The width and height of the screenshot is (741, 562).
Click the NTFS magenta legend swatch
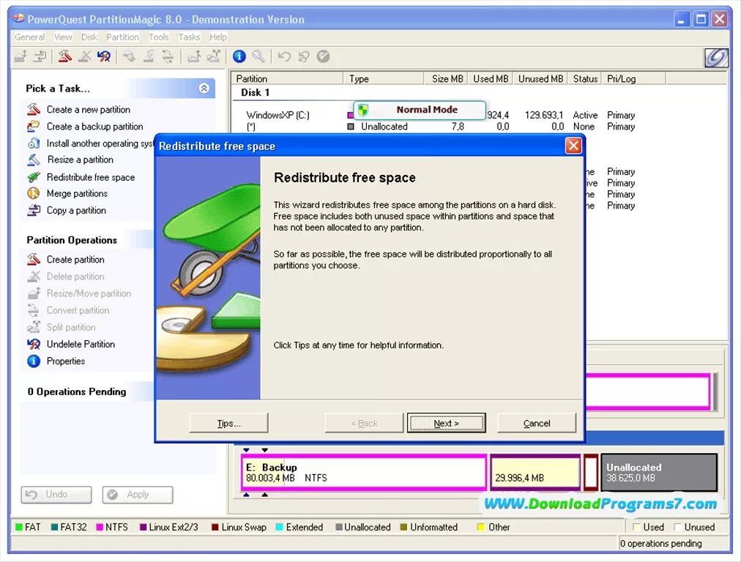(100, 527)
